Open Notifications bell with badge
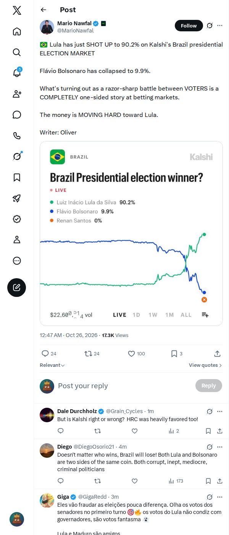Viewport: 229px width, 535px height. [17, 73]
